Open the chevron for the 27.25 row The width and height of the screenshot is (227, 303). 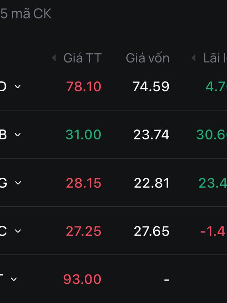point(17,231)
